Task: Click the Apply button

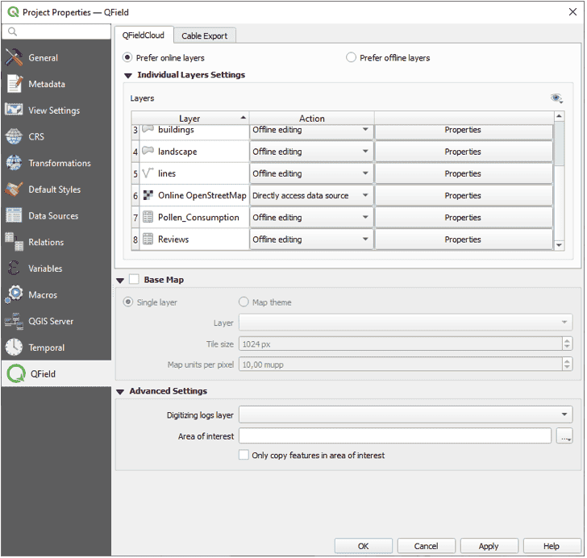Action: point(489,546)
